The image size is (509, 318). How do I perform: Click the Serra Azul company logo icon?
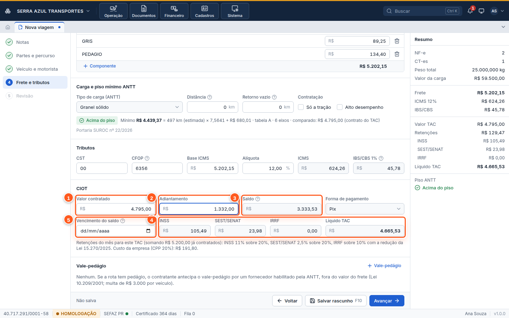[8, 11]
